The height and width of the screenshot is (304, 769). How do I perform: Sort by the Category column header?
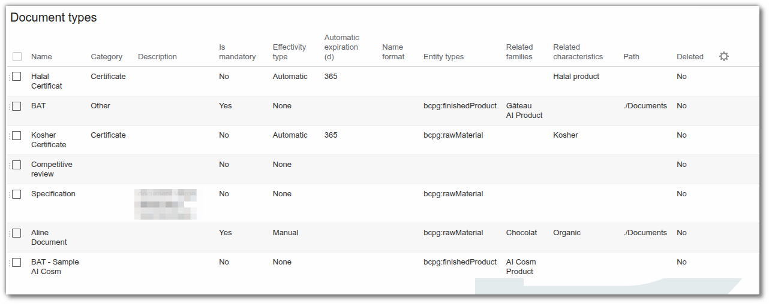click(x=106, y=57)
